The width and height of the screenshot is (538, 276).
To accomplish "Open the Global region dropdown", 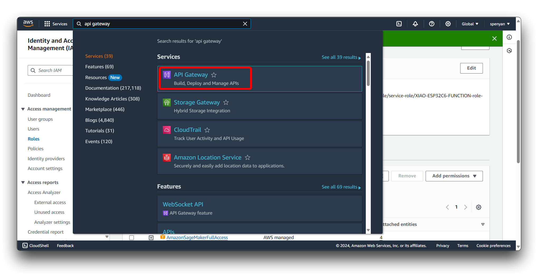I will tap(470, 24).
